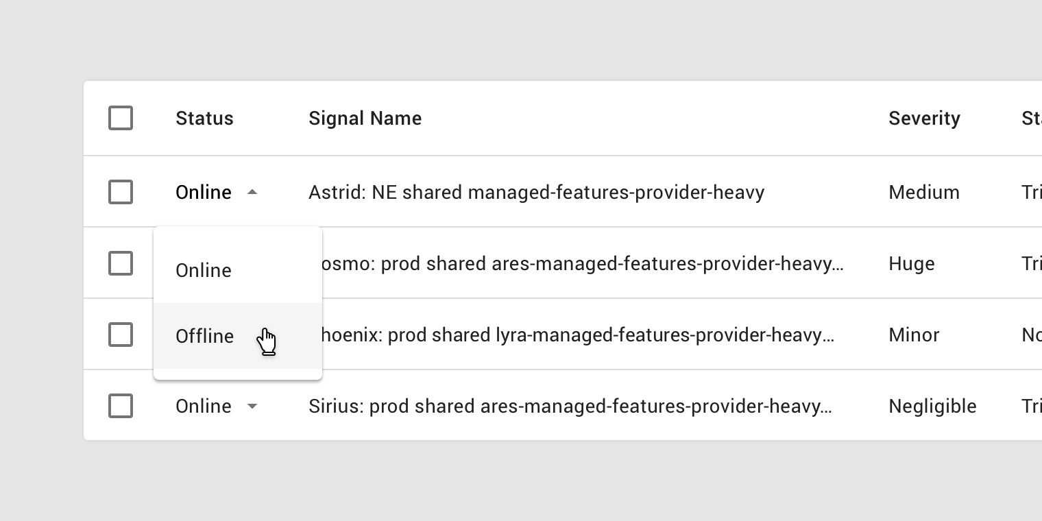Check the Cosmo row checkbox
Screen dimensions: 1042x521
[x=121, y=263]
